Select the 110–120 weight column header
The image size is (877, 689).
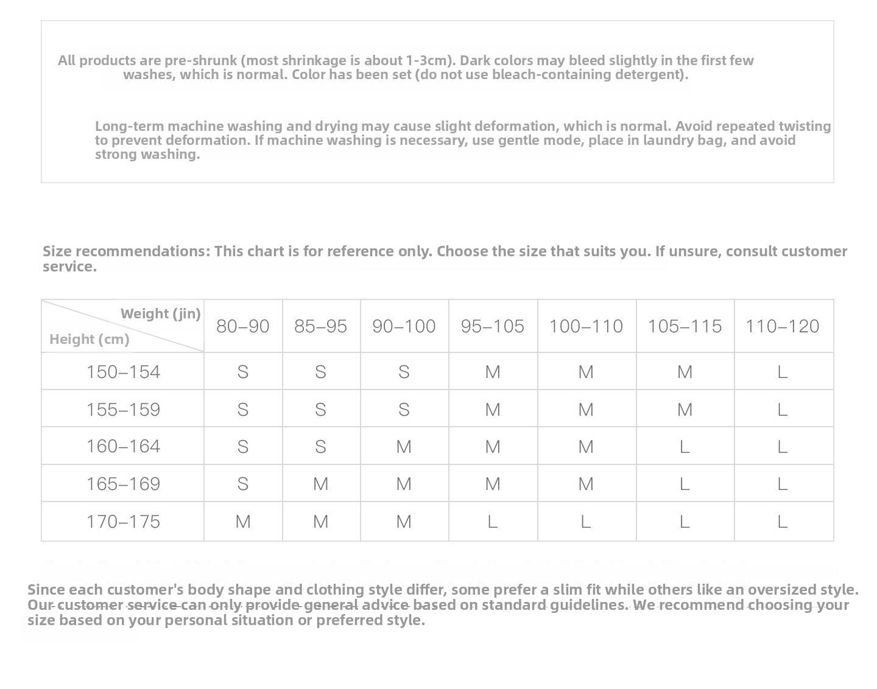click(783, 326)
